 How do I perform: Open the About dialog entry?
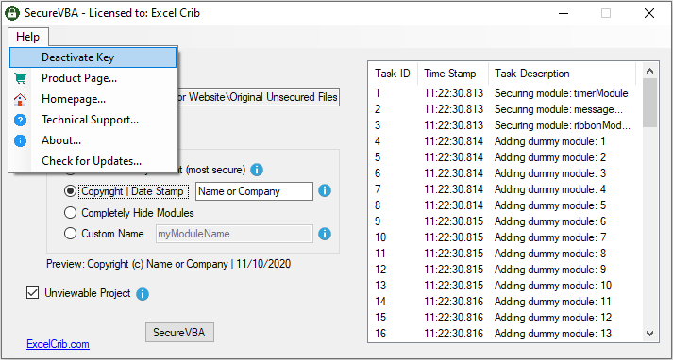(x=93, y=140)
